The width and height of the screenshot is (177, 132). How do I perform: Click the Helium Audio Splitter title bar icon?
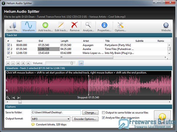(4, 3)
